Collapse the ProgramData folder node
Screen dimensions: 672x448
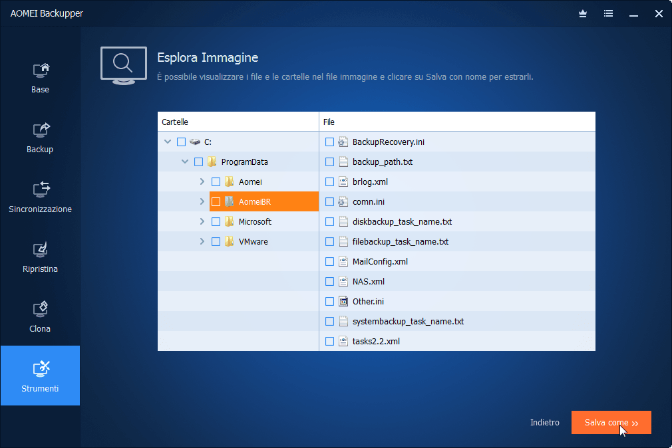click(185, 162)
